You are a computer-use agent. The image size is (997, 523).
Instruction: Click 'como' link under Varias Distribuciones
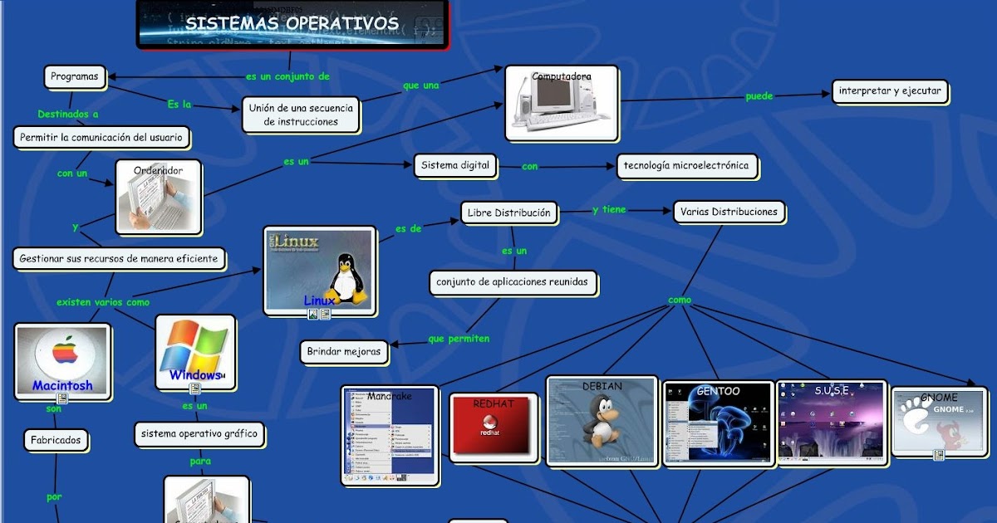click(679, 301)
